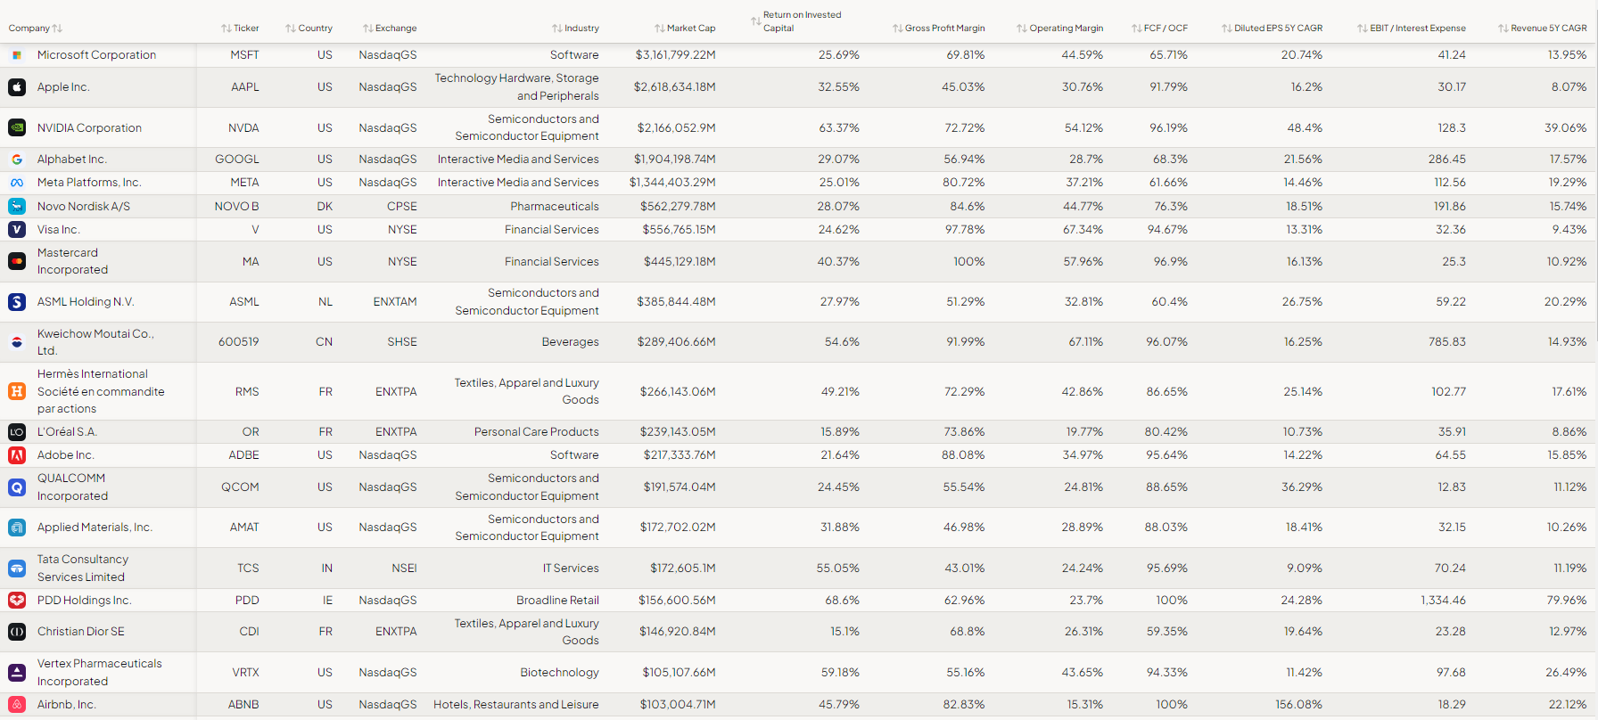Click the Applied Materials logo icon
This screenshot has height=720, width=1598.
17,528
